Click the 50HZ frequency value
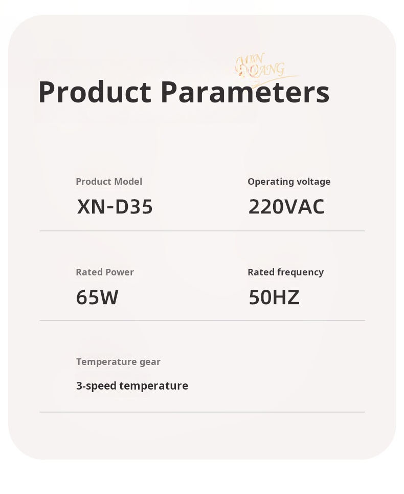Screen dimensions: 404x494 (274, 297)
